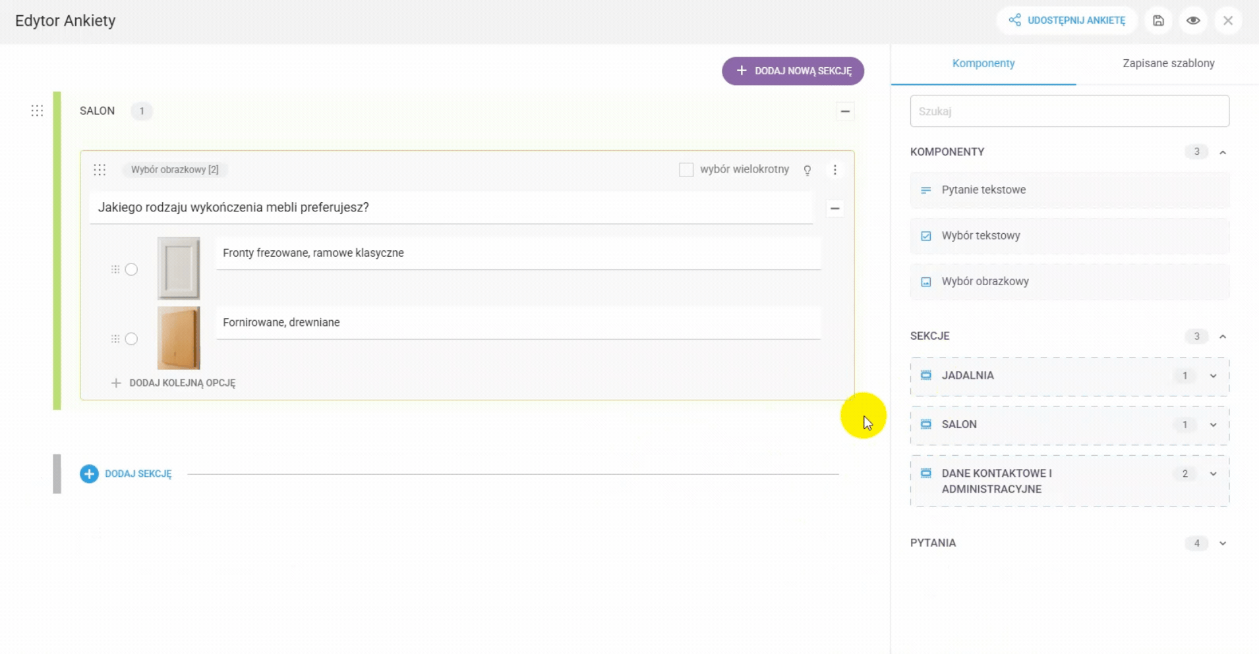Collapse the KOMPONENTY group chevron
Viewport: 1259px width, 654px height.
(x=1223, y=152)
